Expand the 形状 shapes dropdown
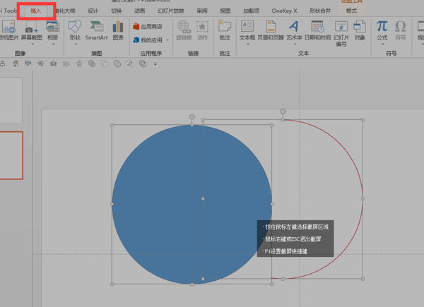424x307 pixels. [75, 43]
